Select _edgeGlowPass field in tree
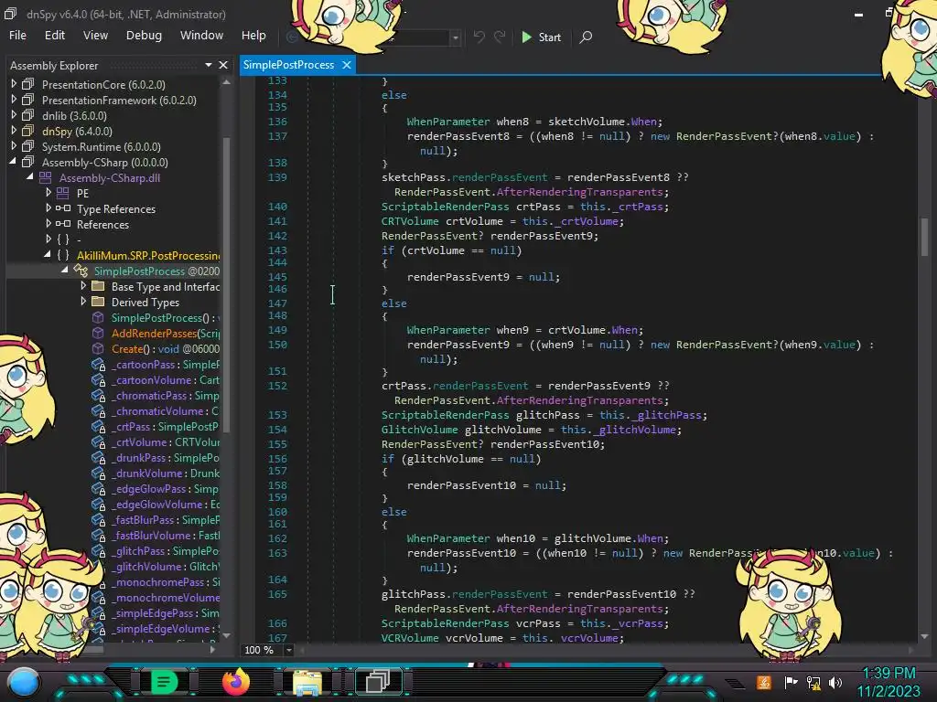Screen dimensions: 937x702 click(165, 488)
